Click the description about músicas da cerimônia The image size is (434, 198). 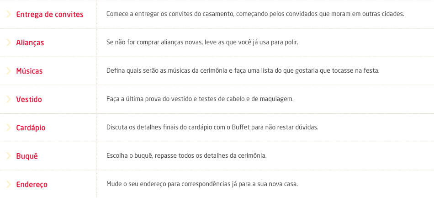(243, 71)
